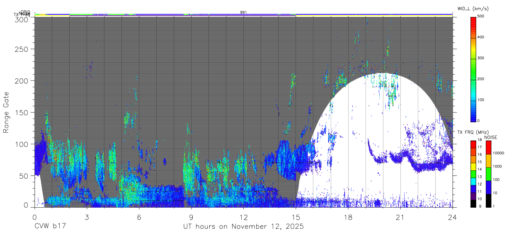Click the 12 UT hour tick on x-axis
The image size is (509, 235).
[x=243, y=217]
